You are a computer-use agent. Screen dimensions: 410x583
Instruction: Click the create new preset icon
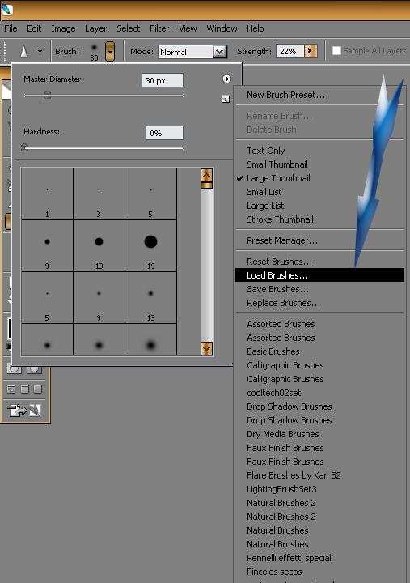[226, 99]
